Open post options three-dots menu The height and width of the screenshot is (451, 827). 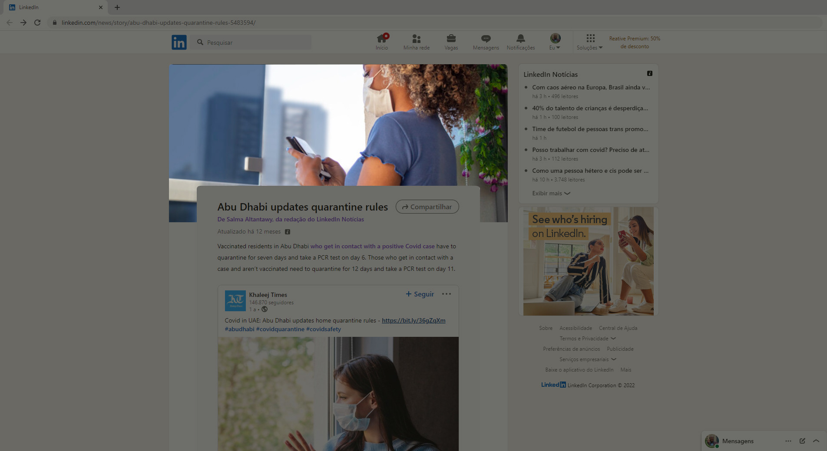pos(447,294)
